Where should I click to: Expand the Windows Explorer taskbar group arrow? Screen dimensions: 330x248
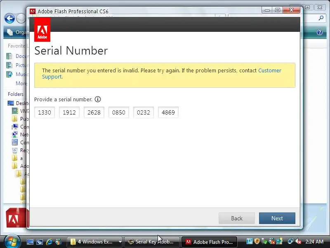[120, 242]
